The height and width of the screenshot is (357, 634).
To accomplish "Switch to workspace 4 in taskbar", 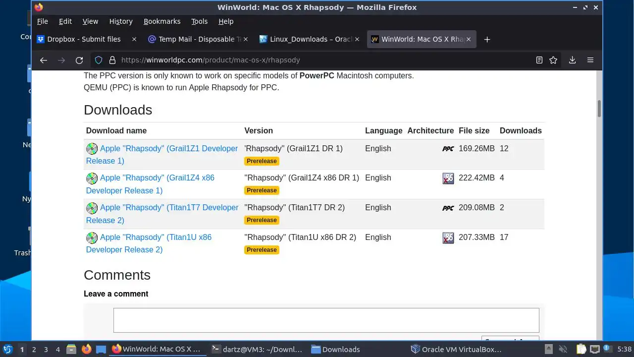I will (57, 350).
